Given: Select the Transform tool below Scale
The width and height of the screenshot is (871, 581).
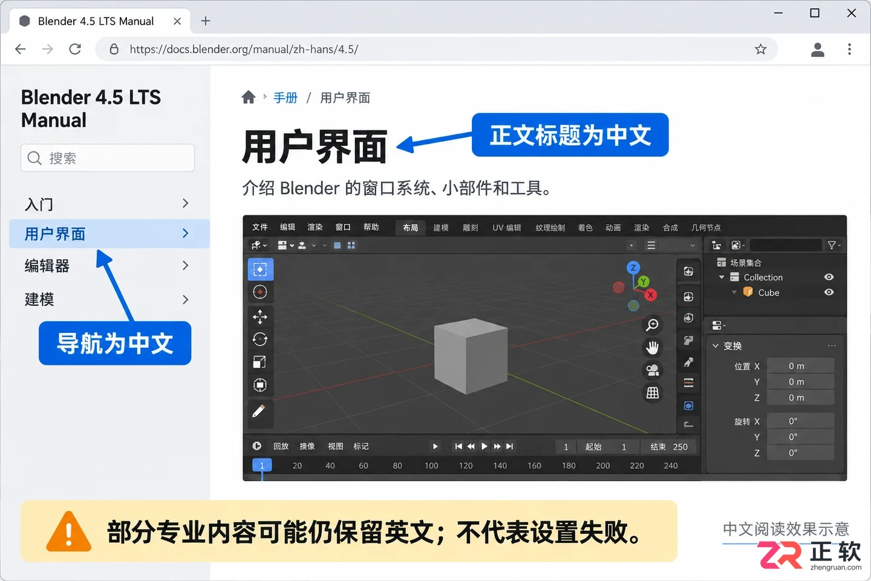Looking at the screenshot, I should pos(260,385).
